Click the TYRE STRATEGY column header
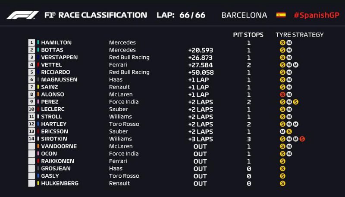345x197 pixels. click(x=299, y=35)
